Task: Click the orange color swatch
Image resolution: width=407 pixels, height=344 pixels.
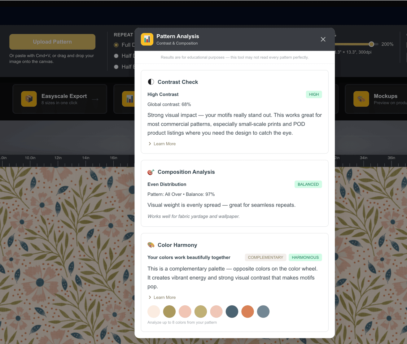Action: (x=247, y=311)
